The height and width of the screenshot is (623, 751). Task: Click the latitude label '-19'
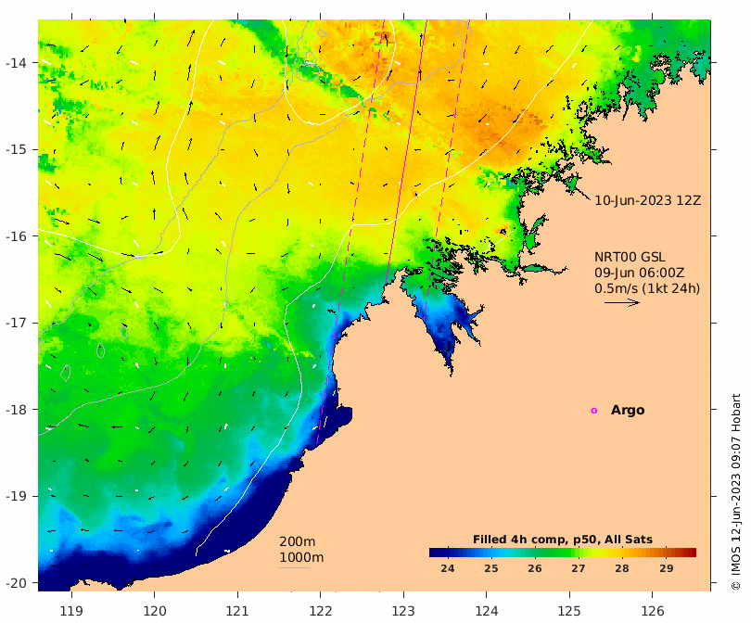pyautogui.click(x=16, y=496)
